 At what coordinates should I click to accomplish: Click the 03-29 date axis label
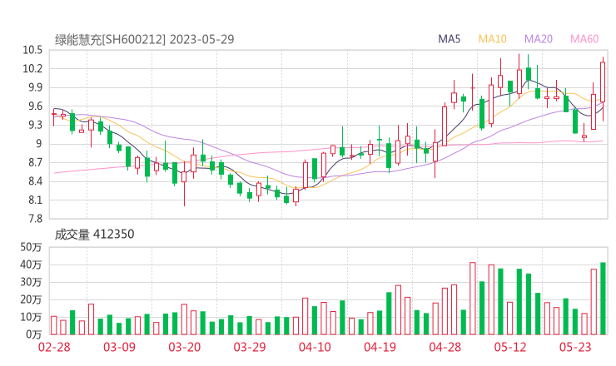[250, 347]
